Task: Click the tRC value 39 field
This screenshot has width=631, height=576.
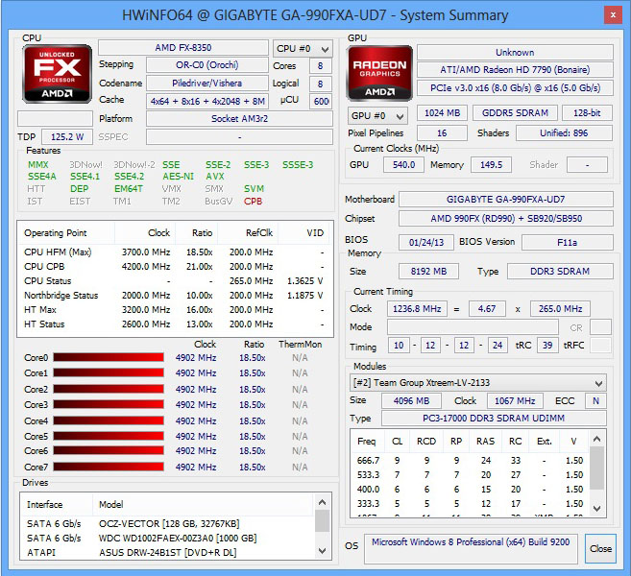Action: pos(547,345)
